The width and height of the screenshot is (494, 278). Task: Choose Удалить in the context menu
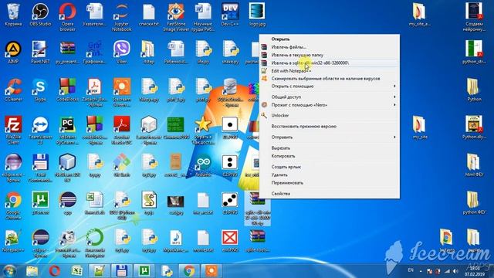point(330,175)
